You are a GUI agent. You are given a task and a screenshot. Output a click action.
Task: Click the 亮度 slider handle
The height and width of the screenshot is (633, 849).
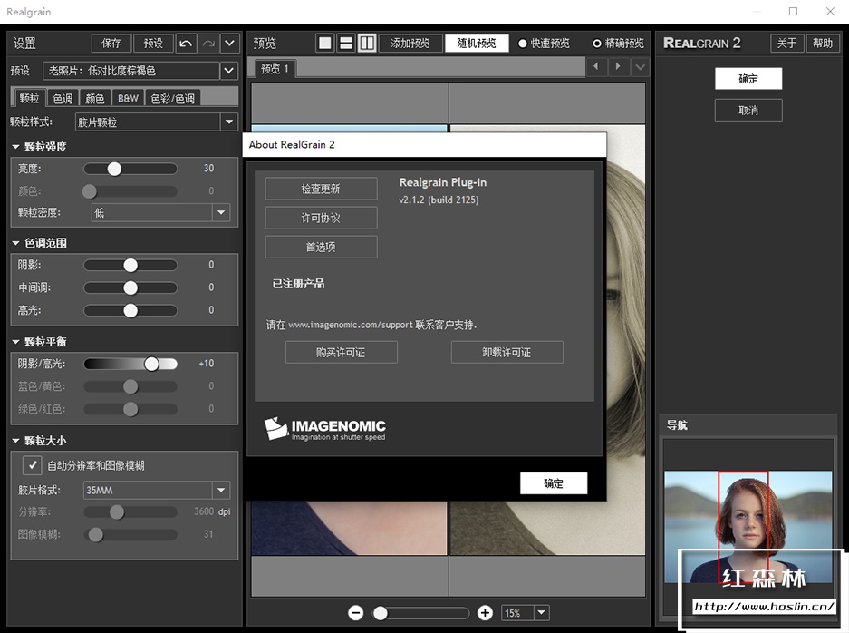coord(114,169)
